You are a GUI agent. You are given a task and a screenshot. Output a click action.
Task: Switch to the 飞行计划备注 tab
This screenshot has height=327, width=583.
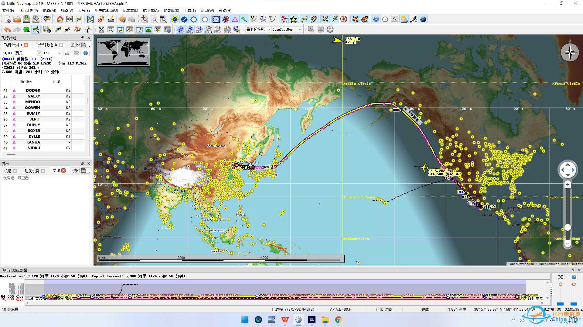click(46, 45)
